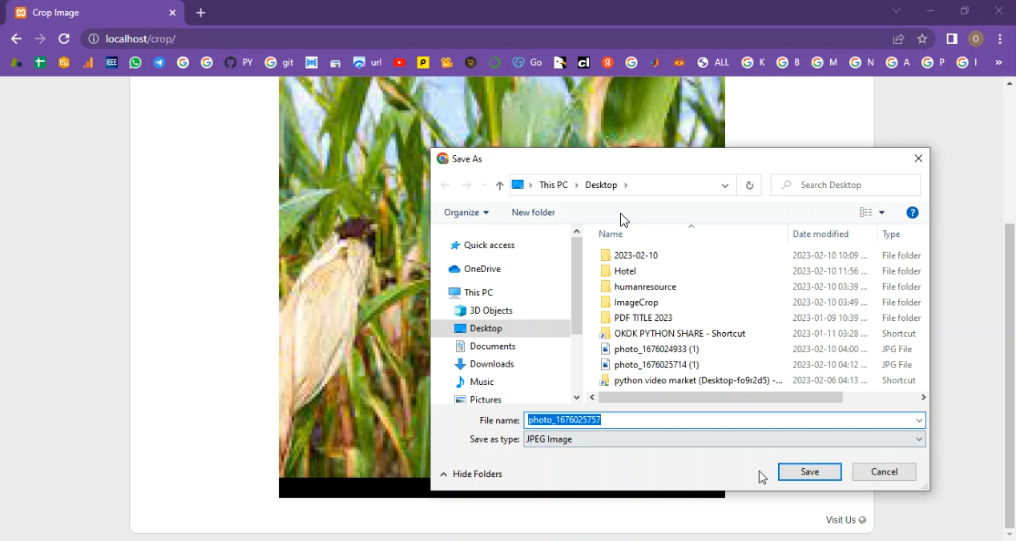Select photo_1676024933 (1) file
The height and width of the screenshot is (541, 1016).
650,349
